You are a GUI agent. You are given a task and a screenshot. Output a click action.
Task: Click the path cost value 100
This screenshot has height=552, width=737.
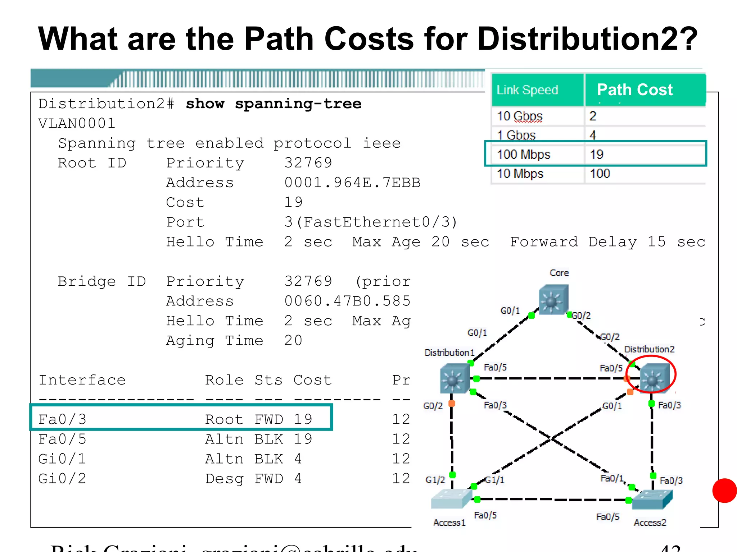(x=600, y=174)
